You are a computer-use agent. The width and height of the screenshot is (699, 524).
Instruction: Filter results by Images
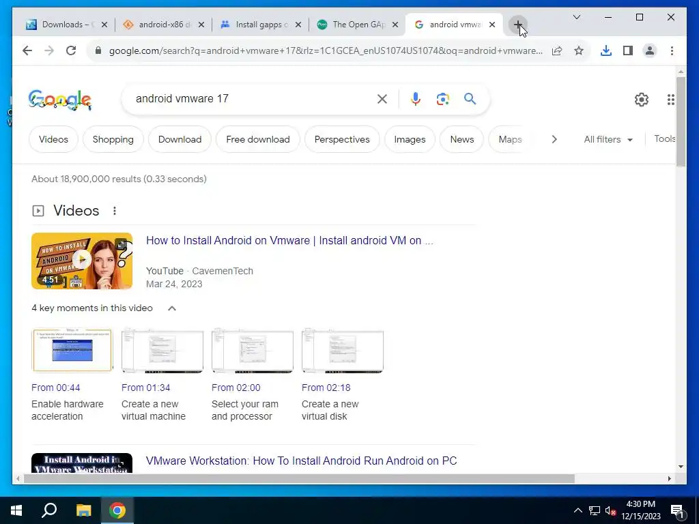410,139
